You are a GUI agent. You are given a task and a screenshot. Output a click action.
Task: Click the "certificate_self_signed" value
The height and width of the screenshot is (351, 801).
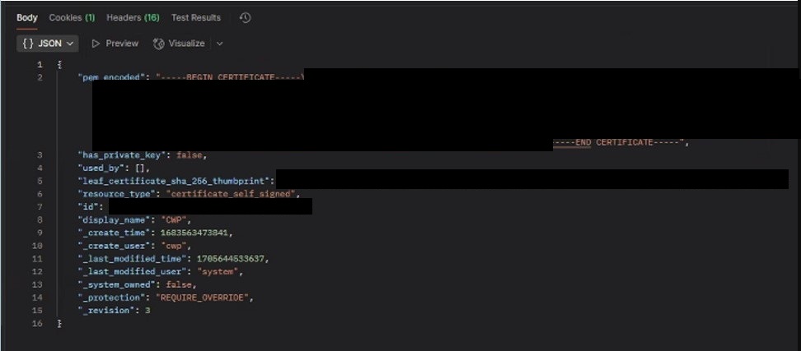tap(232, 194)
